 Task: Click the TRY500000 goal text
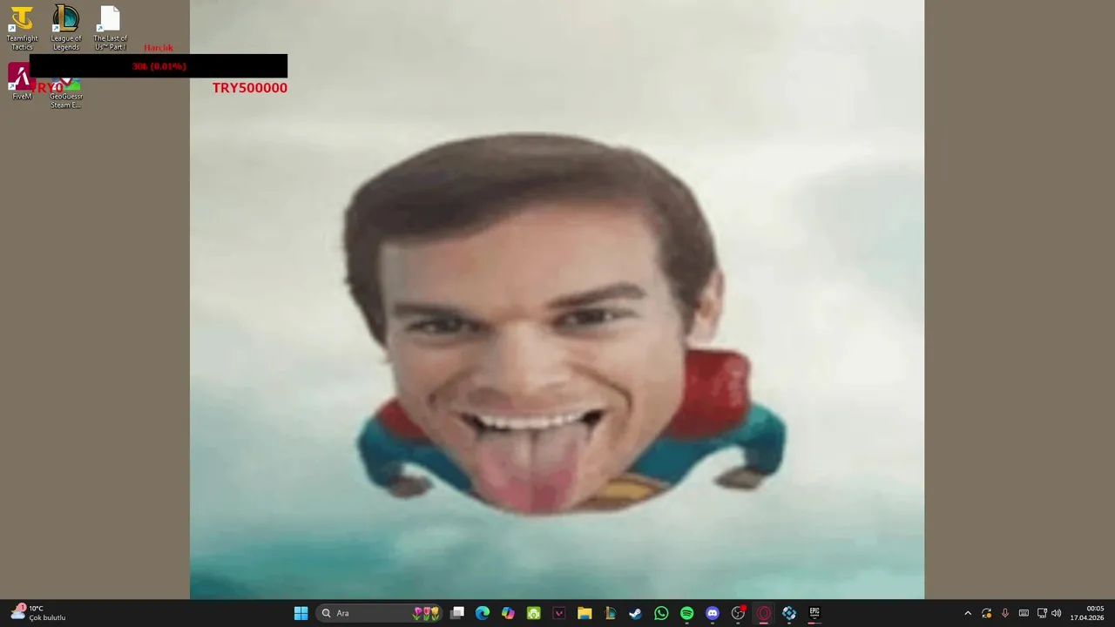click(250, 88)
